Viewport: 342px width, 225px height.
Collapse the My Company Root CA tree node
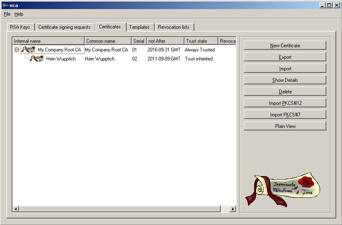click(x=17, y=50)
